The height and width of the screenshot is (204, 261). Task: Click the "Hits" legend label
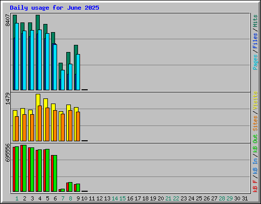[255, 21]
